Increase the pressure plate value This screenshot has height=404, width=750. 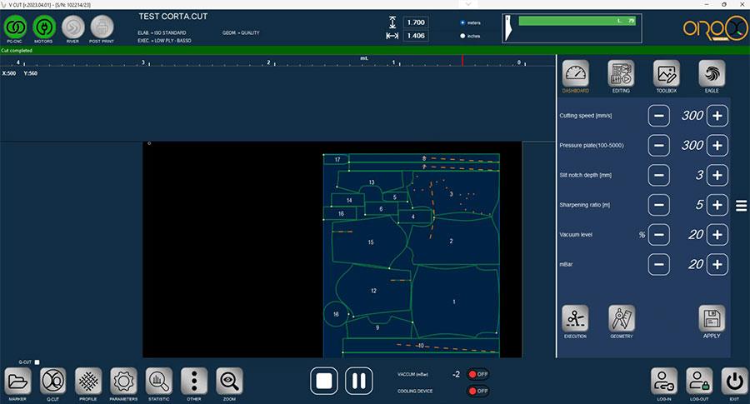pos(717,145)
